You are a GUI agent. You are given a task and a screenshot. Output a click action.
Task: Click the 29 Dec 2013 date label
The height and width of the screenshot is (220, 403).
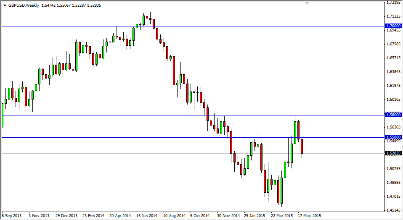point(66,216)
